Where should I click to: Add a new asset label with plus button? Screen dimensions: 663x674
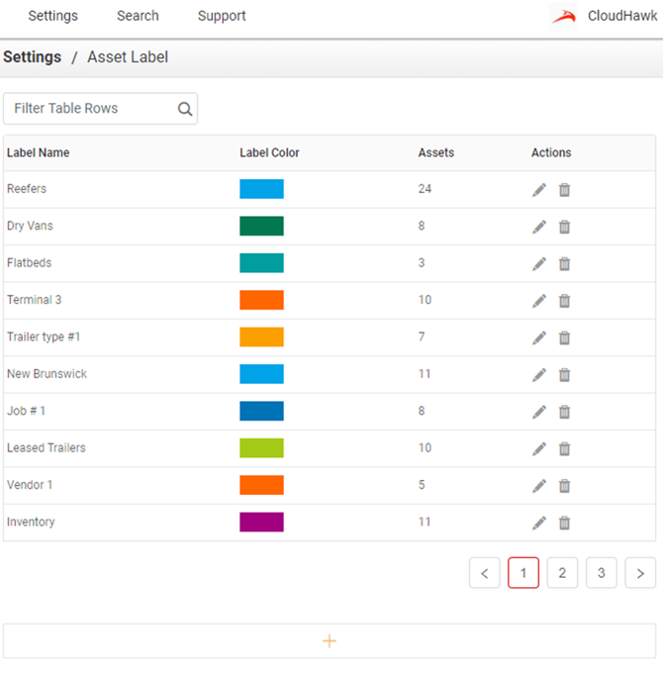coord(330,641)
